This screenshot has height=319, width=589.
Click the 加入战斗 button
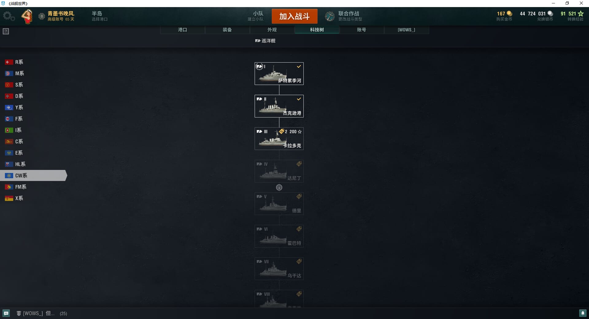point(294,16)
